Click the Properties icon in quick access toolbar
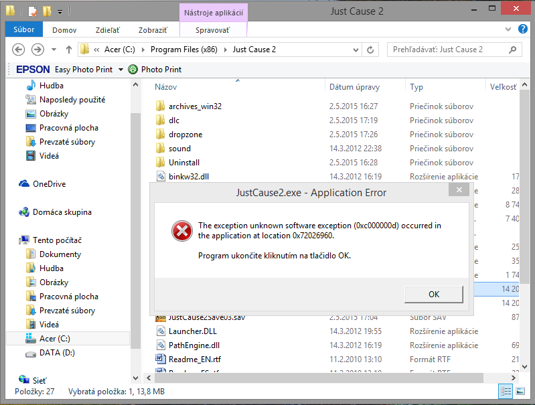 tap(31, 11)
